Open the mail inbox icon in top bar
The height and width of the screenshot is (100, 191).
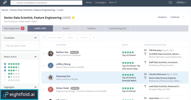pos(170,2)
